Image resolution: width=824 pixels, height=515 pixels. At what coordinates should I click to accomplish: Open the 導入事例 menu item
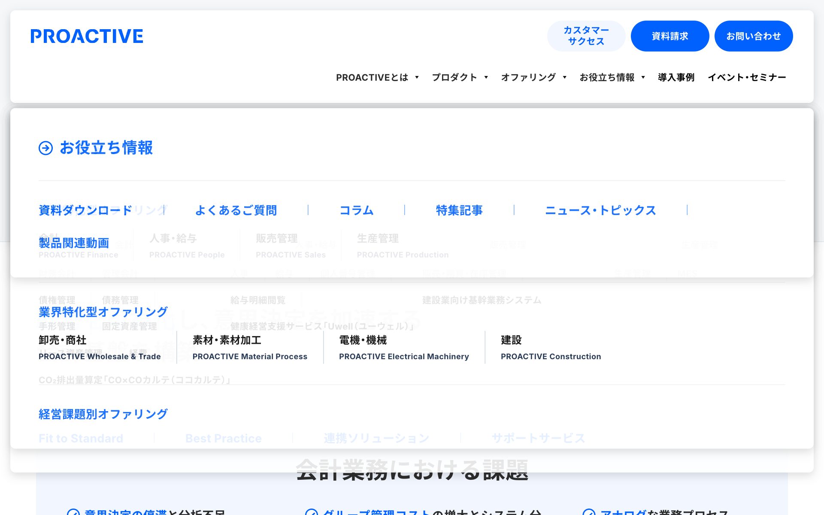(x=676, y=77)
